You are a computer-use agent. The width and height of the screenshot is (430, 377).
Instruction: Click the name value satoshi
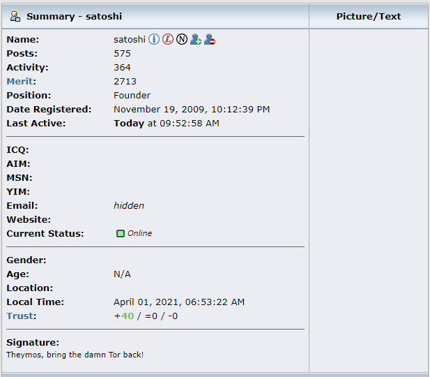[x=130, y=39]
